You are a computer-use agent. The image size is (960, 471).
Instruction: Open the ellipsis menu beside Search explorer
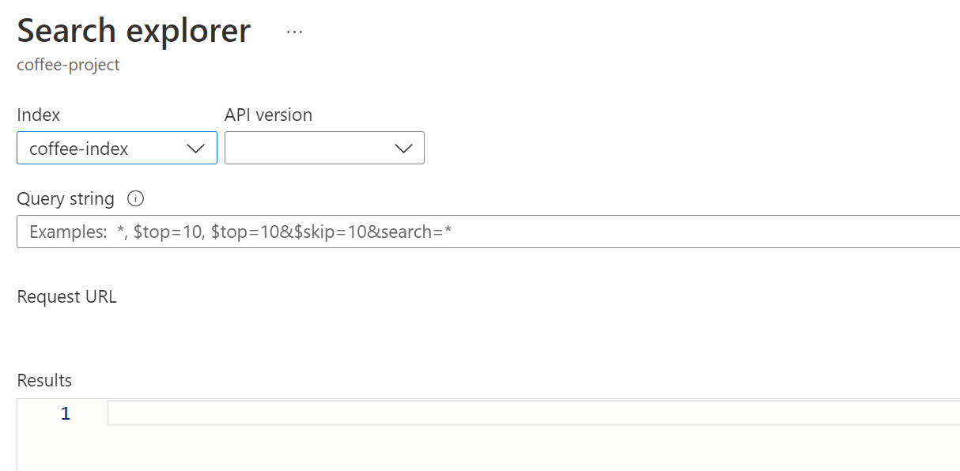pos(294,32)
